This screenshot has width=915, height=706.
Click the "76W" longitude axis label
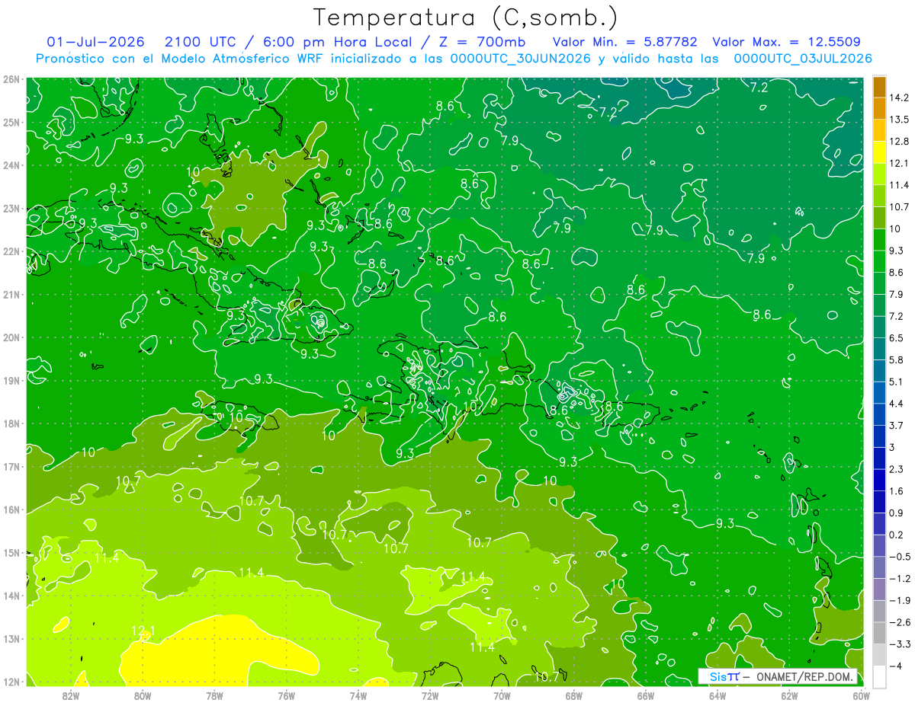tap(286, 695)
